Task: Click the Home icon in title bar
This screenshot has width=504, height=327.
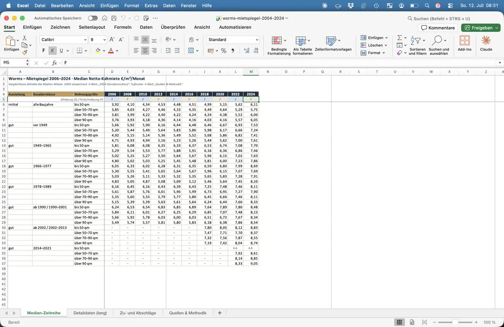Action: click(104, 18)
